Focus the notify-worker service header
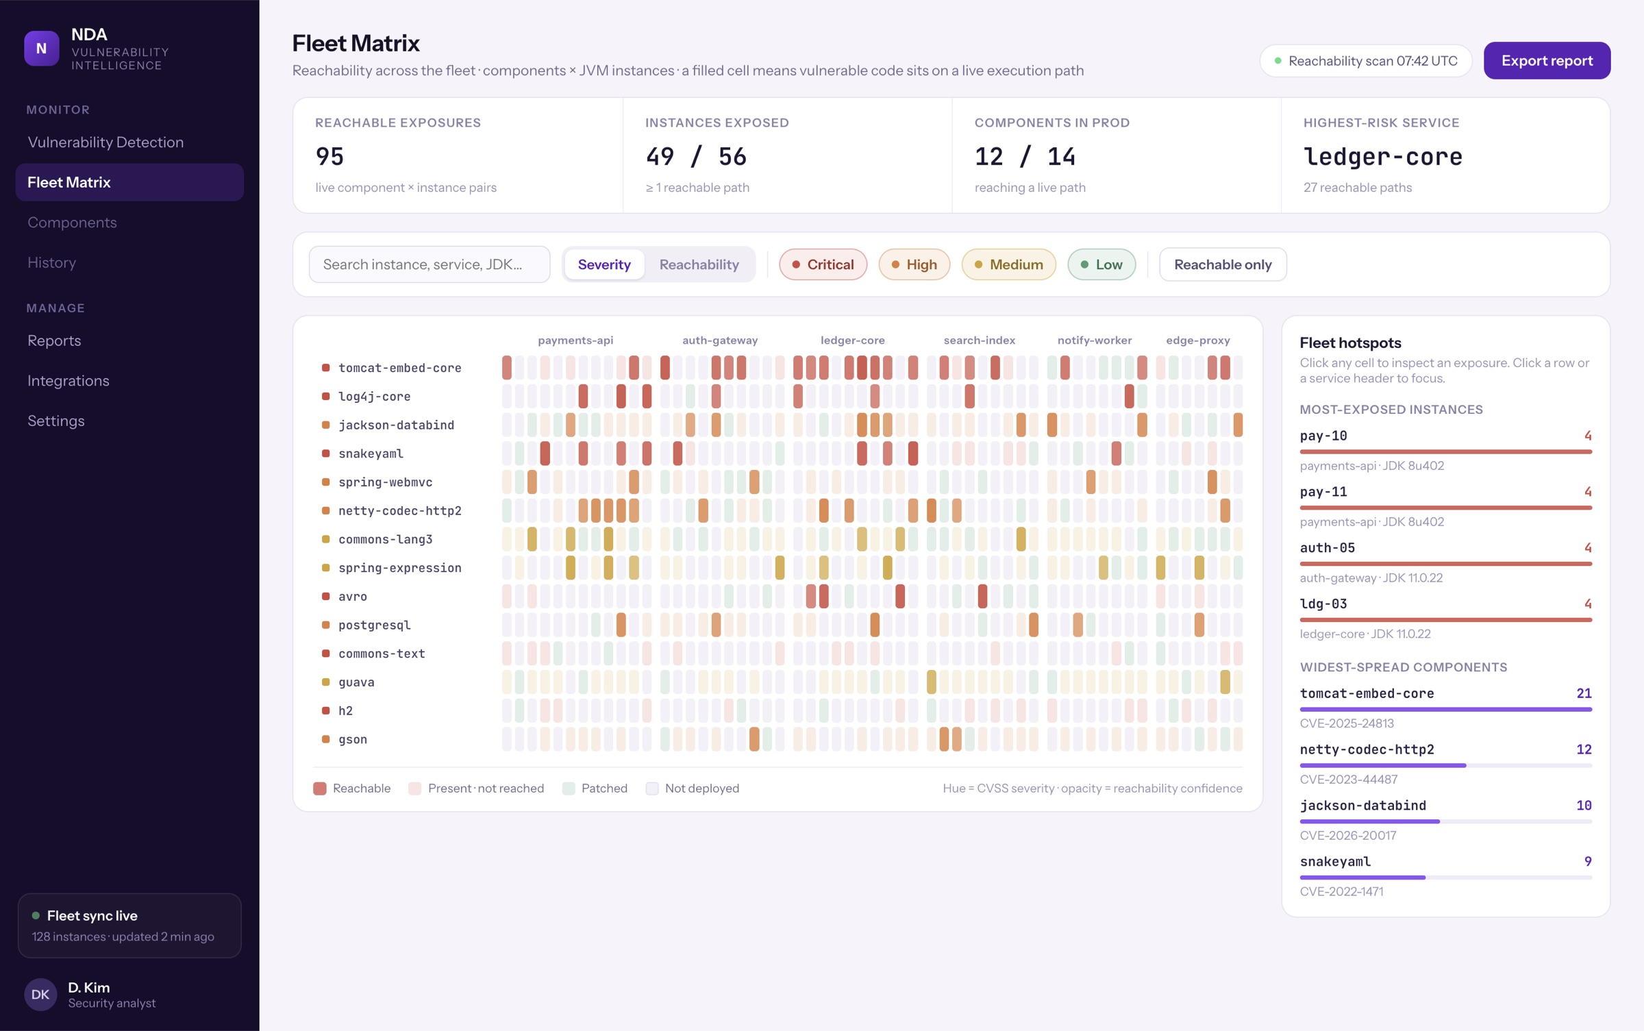Image resolution: width=1644 pixels, height=1031 pixels. tap(1095, 340)
